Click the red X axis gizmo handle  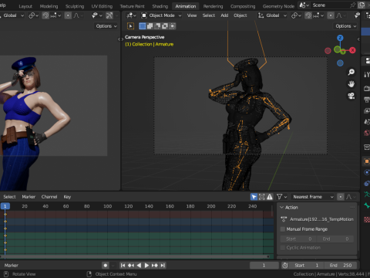(352, 50)
